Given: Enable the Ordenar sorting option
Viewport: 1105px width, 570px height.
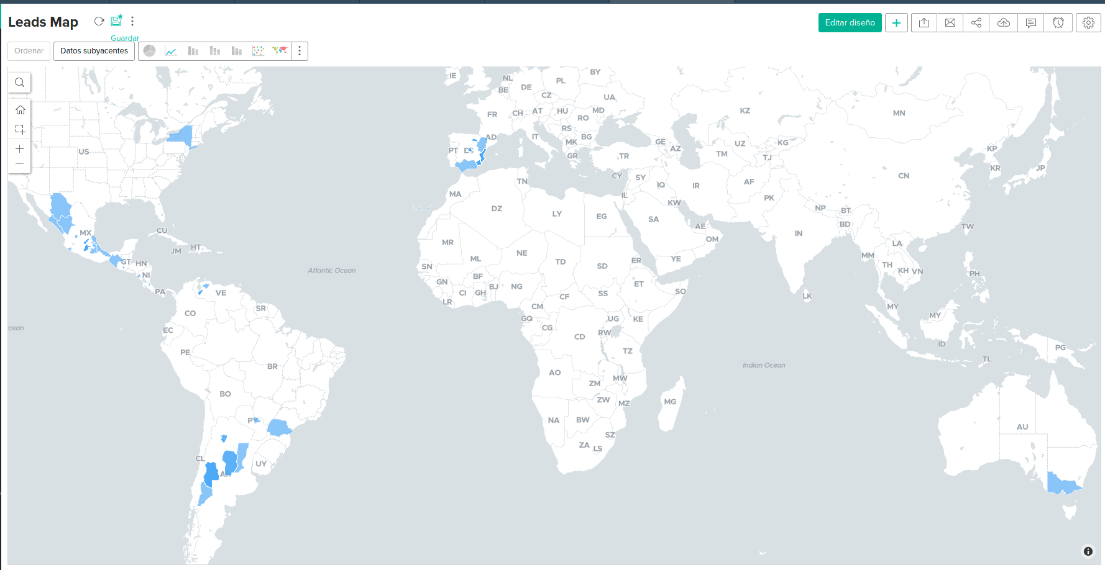Looking at the screenshot, I should click(29, 50).
